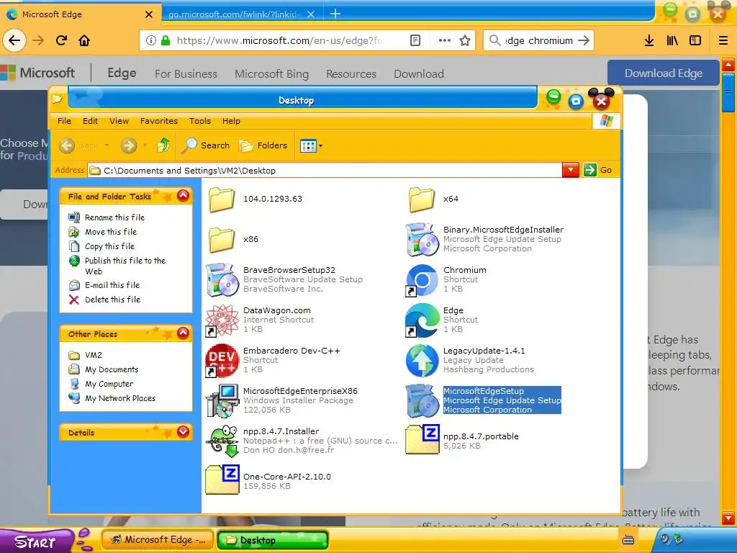
Task: Open the browser Library icon
Action: pyautogui.click(x=672, y=40)
